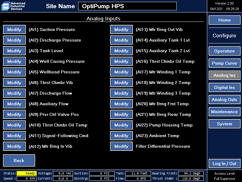This screenshot has height=182, width=242.
Task: Click the Thrust Chmbr 110.0 DegF readout
Action: point(191,178)
